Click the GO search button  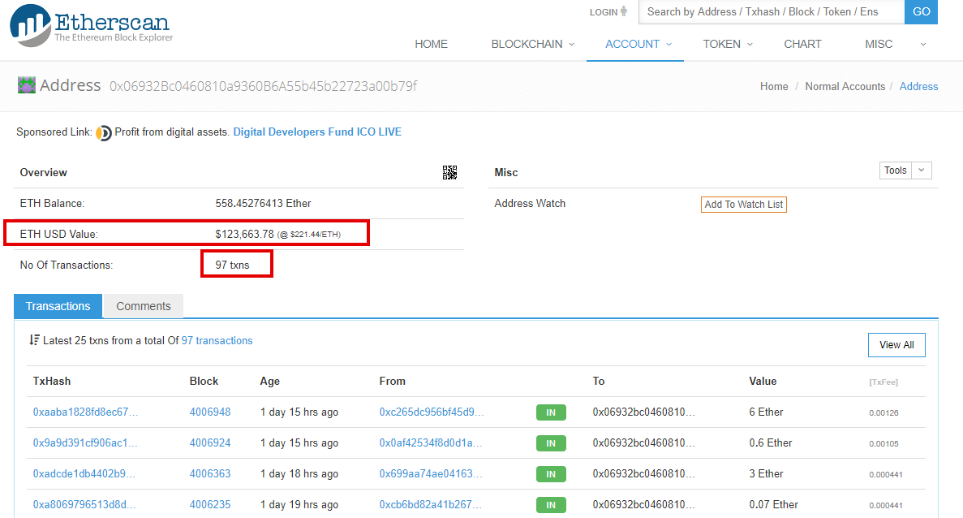pos(922,11)
